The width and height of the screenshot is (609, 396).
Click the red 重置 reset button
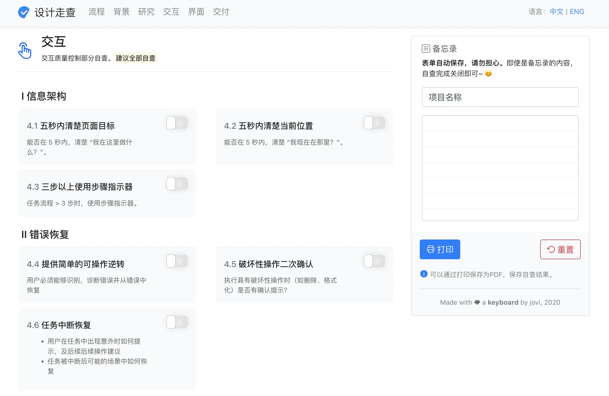pos(560,249)
